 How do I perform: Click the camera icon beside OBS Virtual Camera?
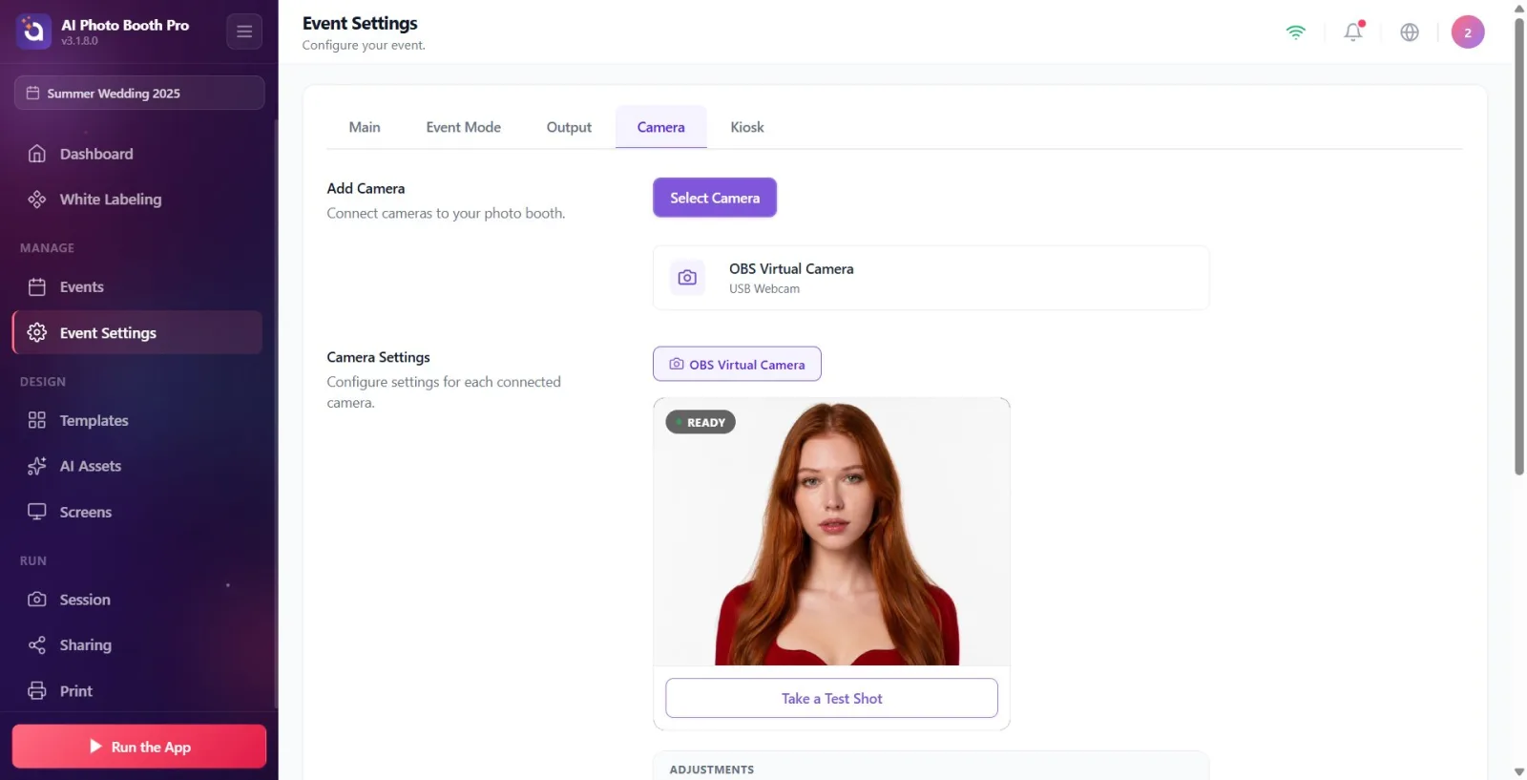687,278
